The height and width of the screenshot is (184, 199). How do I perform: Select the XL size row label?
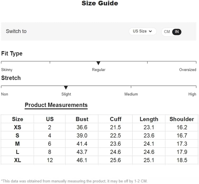[x=17, y=160]
